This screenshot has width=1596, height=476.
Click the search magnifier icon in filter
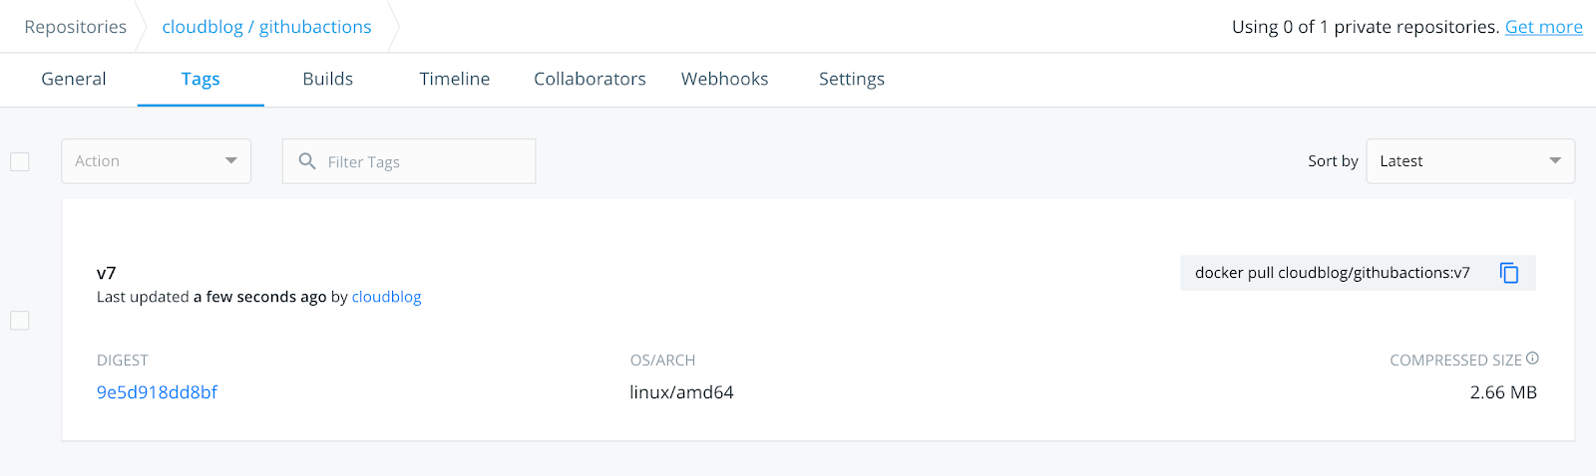pyautogui.click(x=307, y=161)
